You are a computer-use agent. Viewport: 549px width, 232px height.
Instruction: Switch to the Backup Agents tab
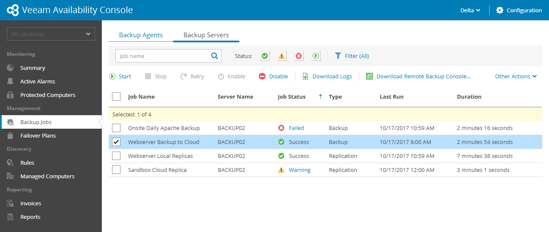tap(141, 35)
